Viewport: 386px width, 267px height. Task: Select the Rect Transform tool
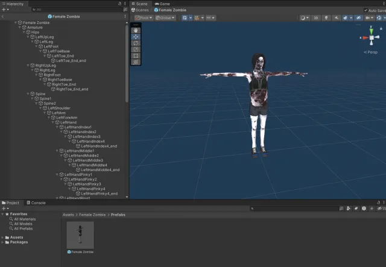click(x=136, y=56)
